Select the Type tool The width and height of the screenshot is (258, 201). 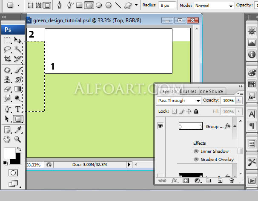tap(17, 109)
